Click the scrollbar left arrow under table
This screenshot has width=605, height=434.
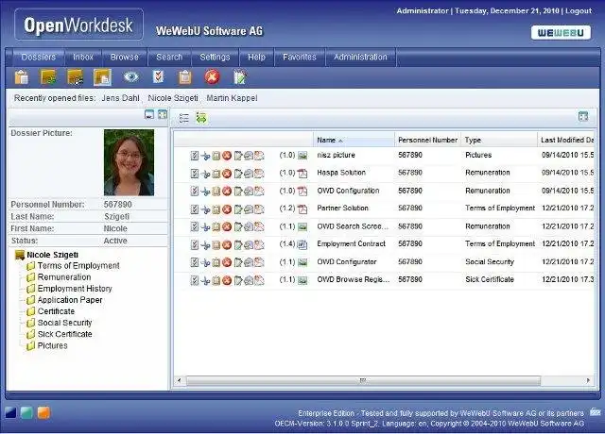coord(179,381)
